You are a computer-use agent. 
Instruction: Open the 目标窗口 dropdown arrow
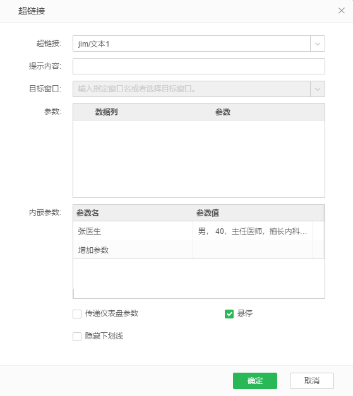(x=318, y=89)
